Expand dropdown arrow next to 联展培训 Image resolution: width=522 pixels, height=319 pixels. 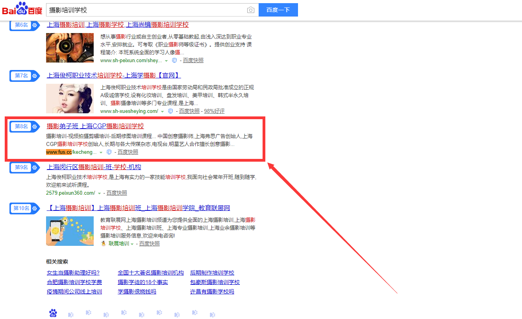coord(132,244)
